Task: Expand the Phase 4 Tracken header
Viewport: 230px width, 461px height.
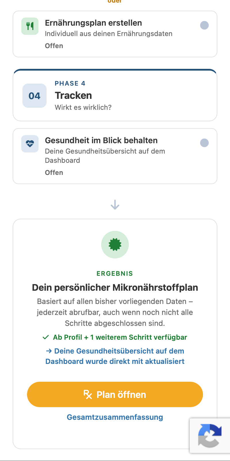Action: point(115,95)
